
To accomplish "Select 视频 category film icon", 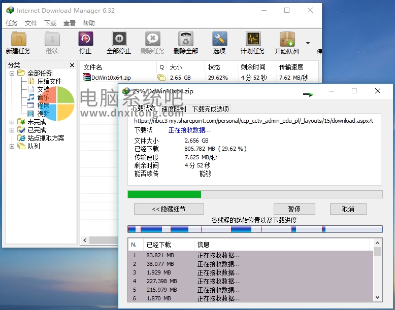I will click(x=31, y=114).
